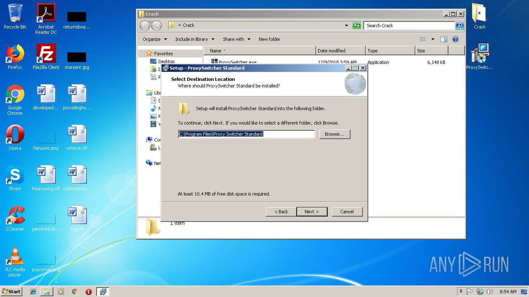
Task: Open change view dropdown arrow
Action: (433, 39)
